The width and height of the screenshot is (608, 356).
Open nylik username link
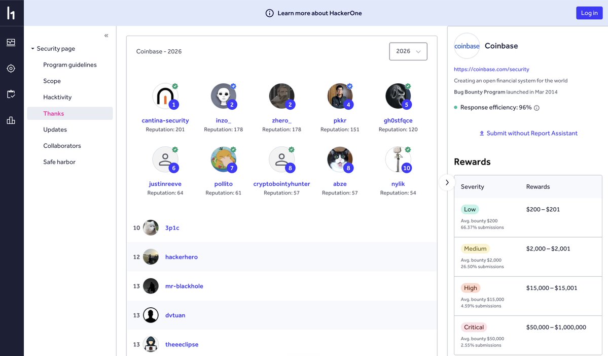click(398, 184)
